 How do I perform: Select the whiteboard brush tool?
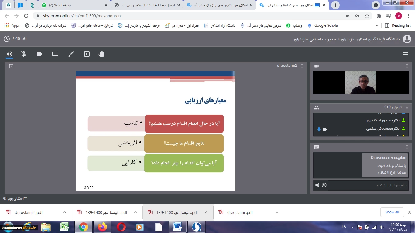(71, 54)
